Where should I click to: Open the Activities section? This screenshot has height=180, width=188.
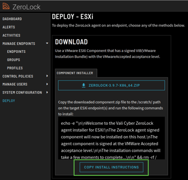(11, 35)
